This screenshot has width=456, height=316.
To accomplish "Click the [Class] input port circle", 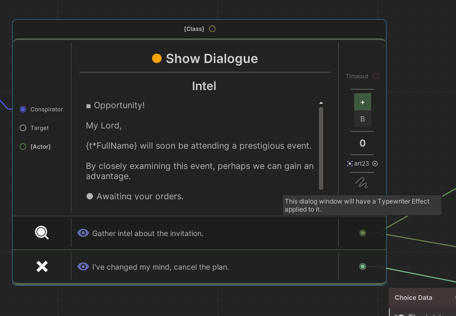I will pyautogui.click(x=212, y=29).
